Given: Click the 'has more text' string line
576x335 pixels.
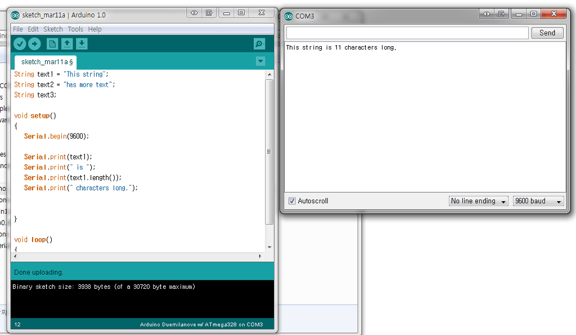Looking at the screenshot, I should [65, 84].
